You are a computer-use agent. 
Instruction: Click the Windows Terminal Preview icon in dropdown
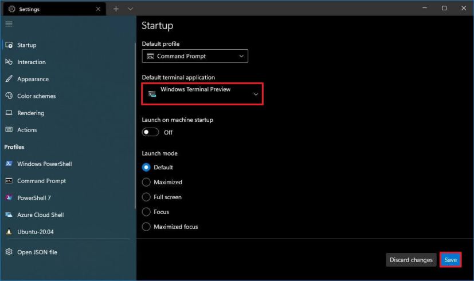click(152, 94)
